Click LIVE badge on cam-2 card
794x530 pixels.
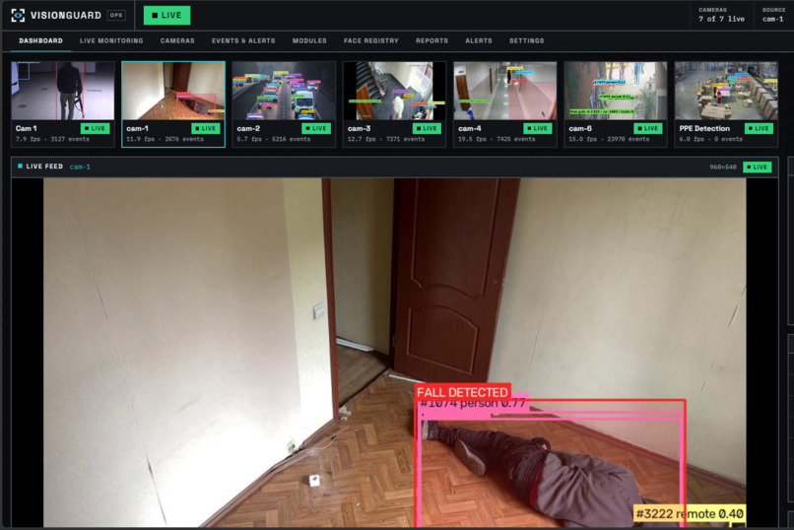tap(316, 129)
